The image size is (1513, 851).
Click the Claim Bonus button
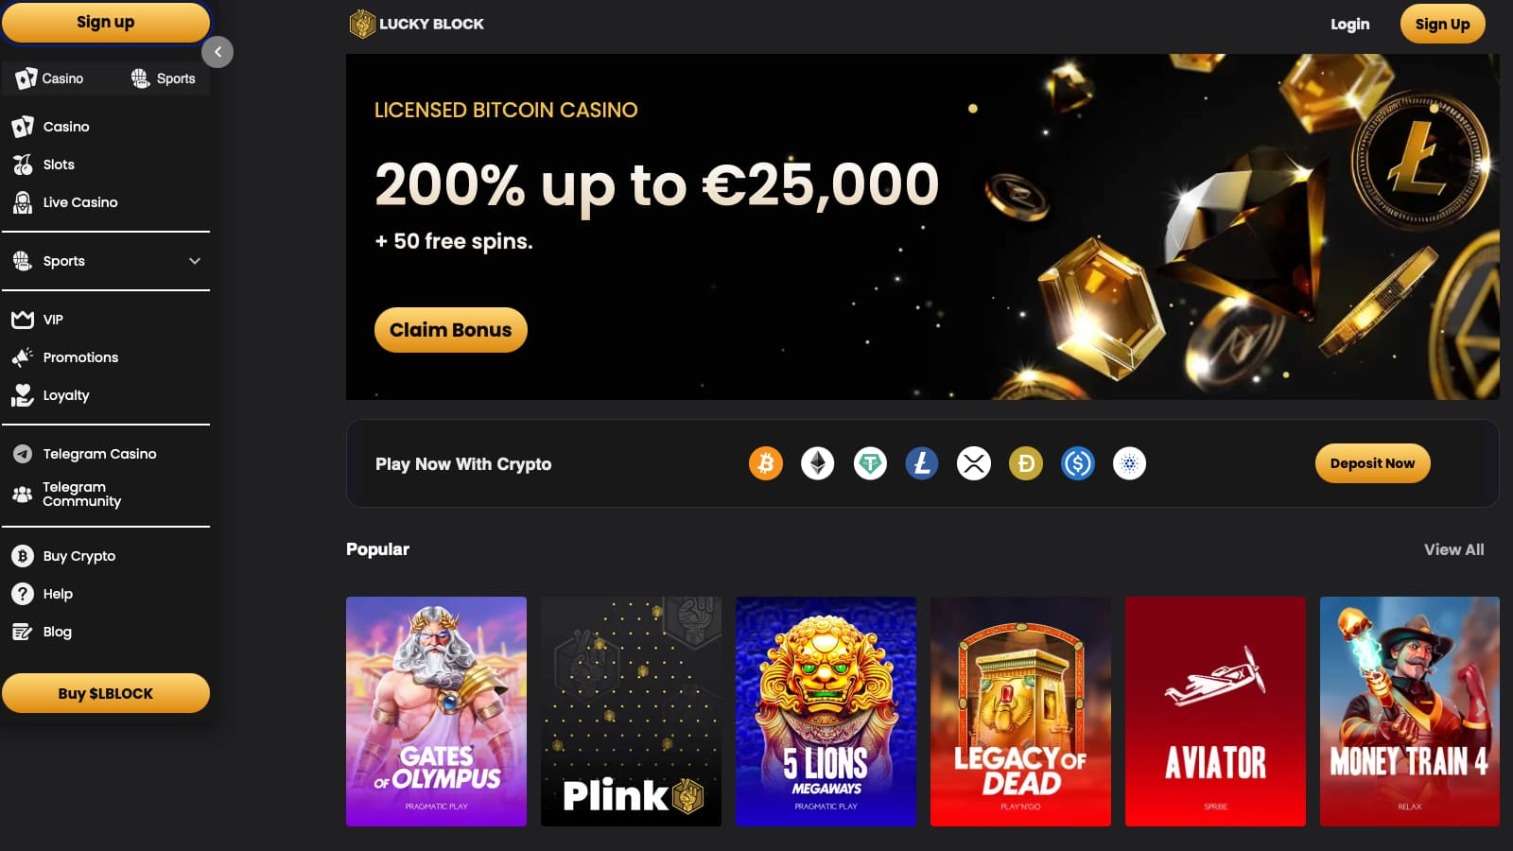(451, 330)
